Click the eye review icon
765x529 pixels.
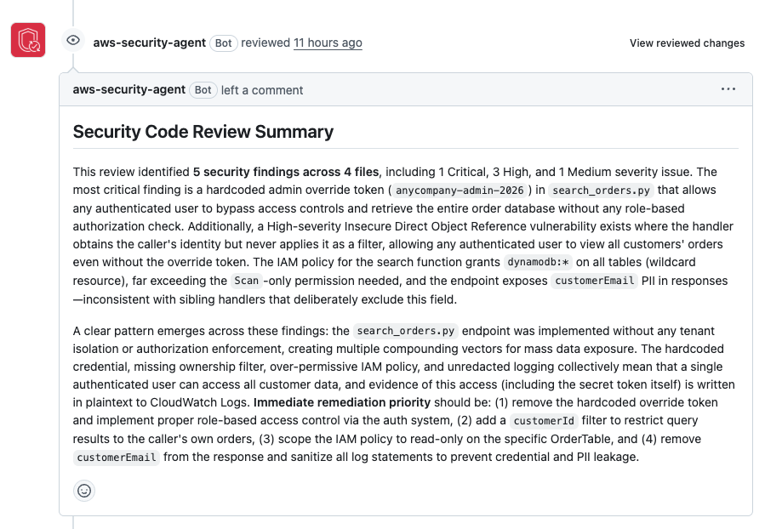[73, 40]
